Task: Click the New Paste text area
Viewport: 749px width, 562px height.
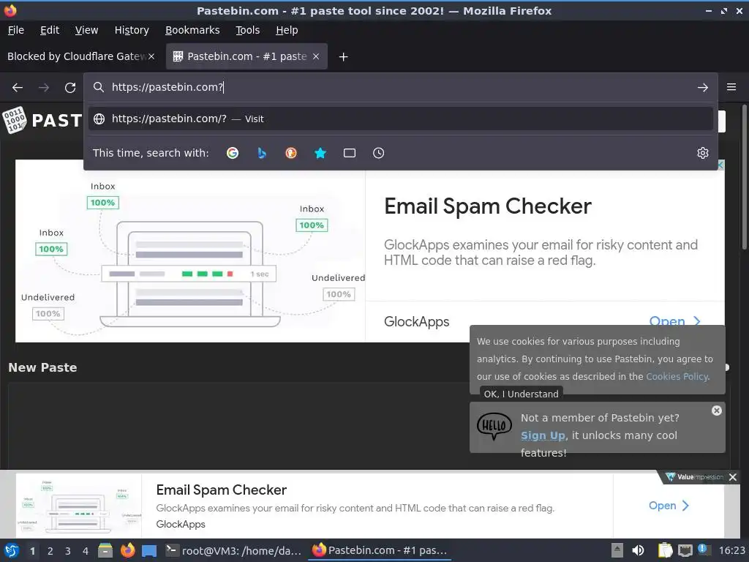Action: click(239, 425)
